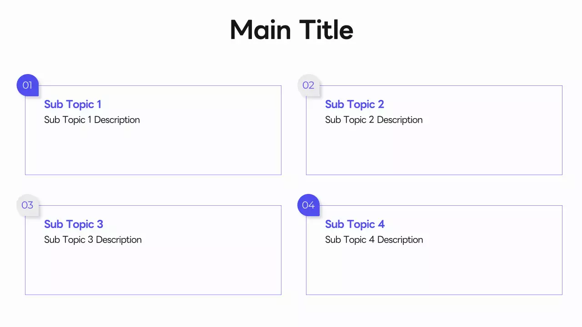Click the gray 03 number badge
582x327 pixels.
pyautogui.click(x=27, y=205)
